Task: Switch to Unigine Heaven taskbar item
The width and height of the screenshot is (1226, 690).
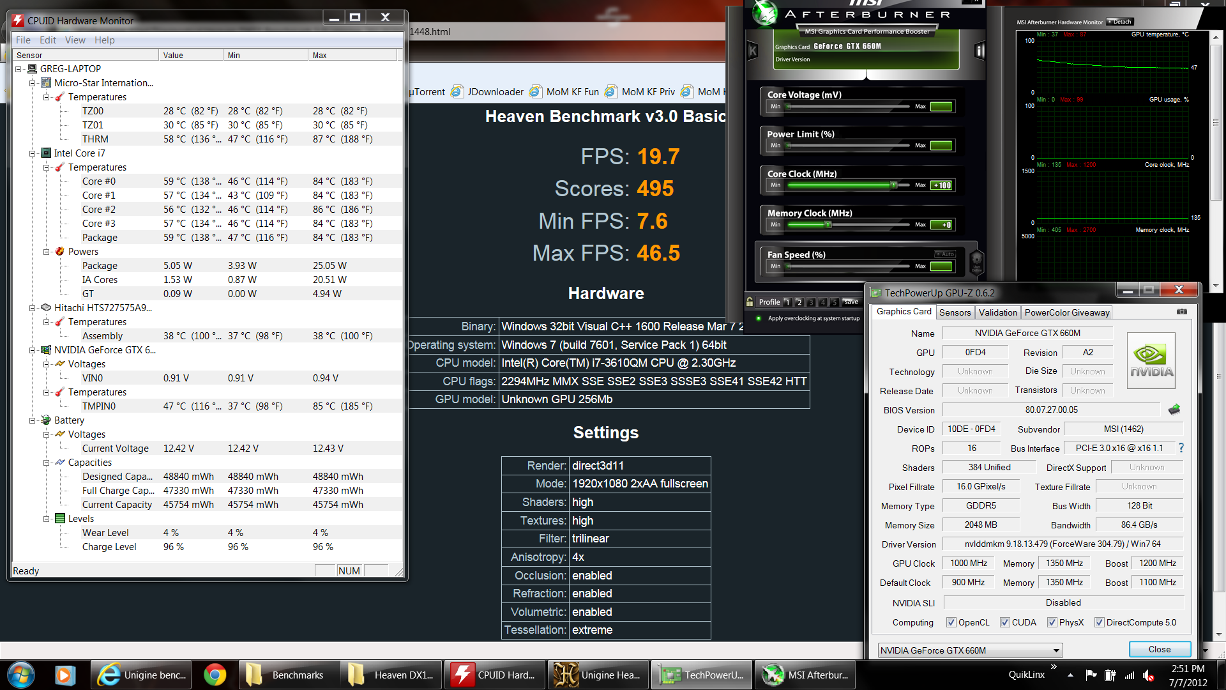Action: (x=598, y=675)
